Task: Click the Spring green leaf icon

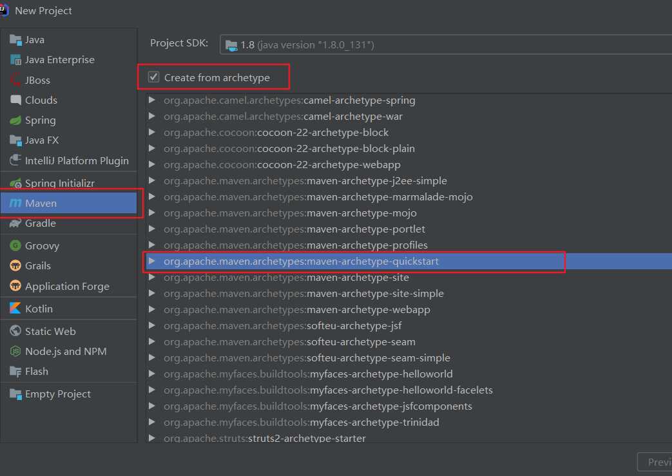Action: [x=15, y=120]
